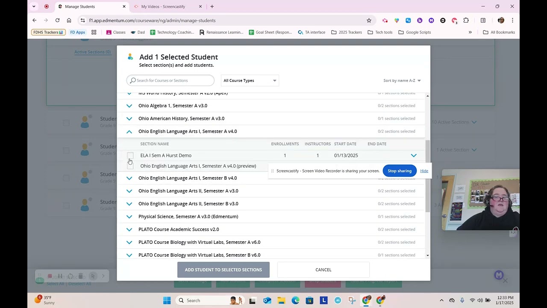Open the Classes bookmark folder

click(115, 32)
